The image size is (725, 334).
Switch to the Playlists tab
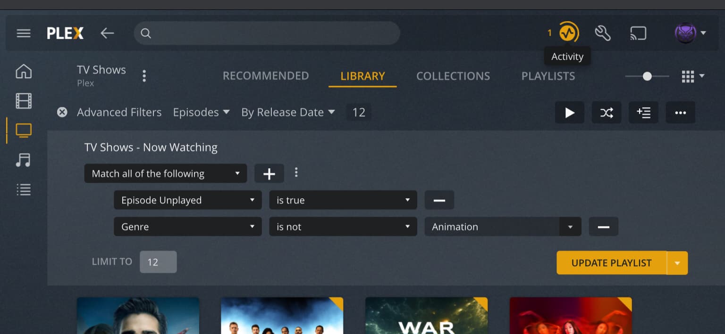coord(548,76)
